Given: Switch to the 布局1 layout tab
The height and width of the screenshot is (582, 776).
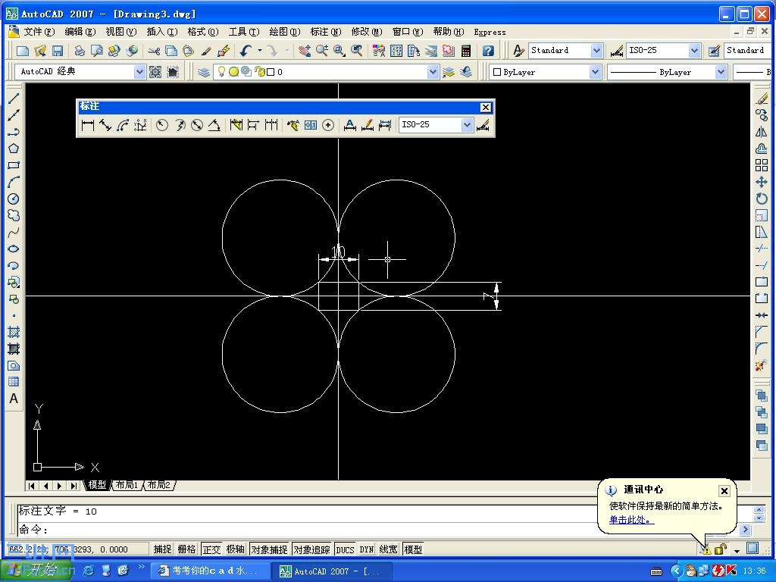Looking at the screenshot, I should pos(127,485).
